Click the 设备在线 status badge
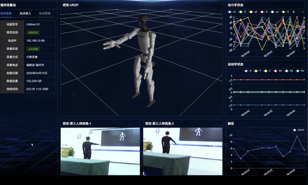The image size is (308, 185). point(33,33)
